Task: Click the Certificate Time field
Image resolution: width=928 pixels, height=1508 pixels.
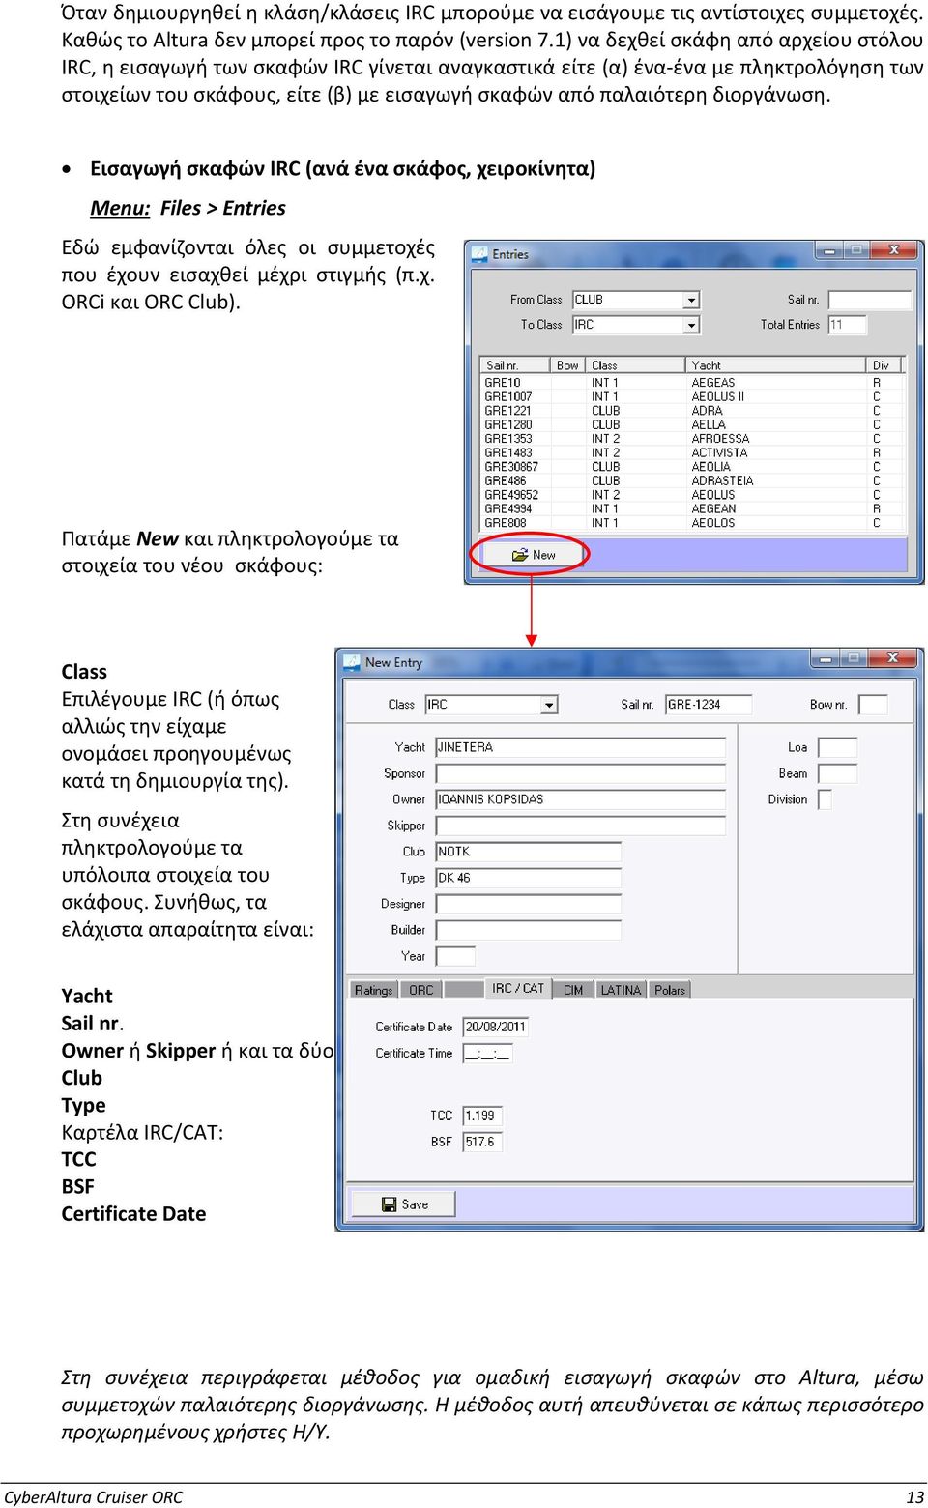Action: point(487,1054)
